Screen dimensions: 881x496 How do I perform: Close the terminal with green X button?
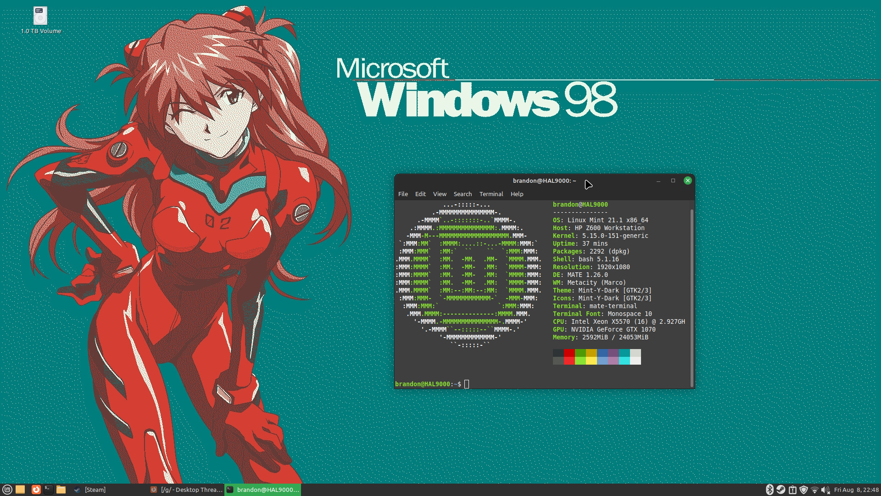pos(688,180)
